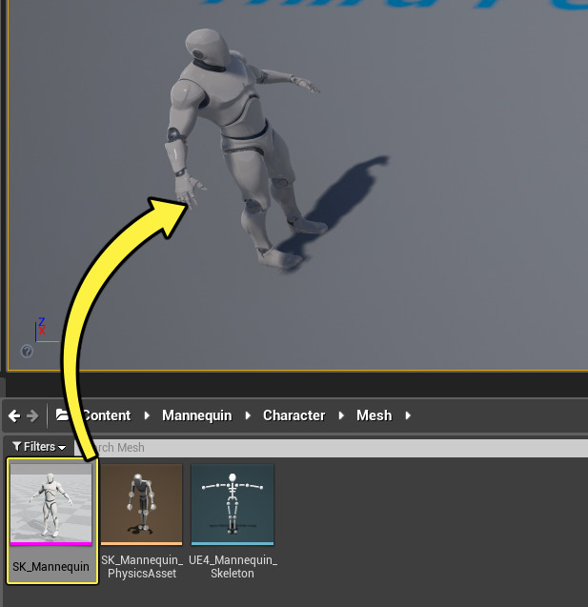
Task: Click the folder icon beside Content
Action: [62, 415]
